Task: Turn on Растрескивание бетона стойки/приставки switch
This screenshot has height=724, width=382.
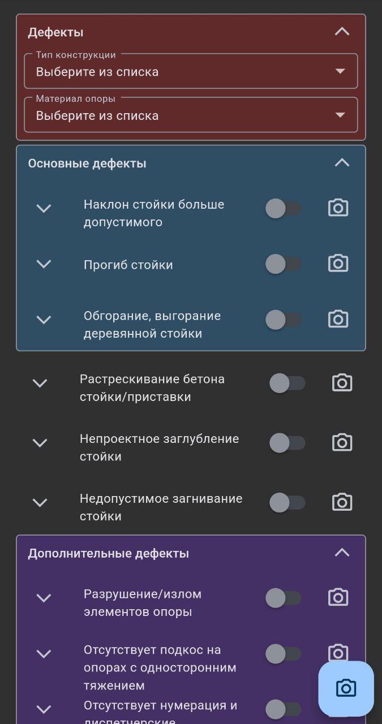Action: (287, 383)
